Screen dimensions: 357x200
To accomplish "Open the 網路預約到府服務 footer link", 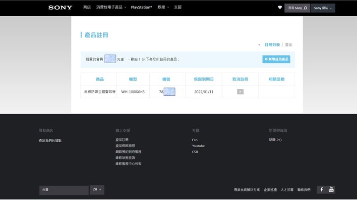I will coord(128,152).
